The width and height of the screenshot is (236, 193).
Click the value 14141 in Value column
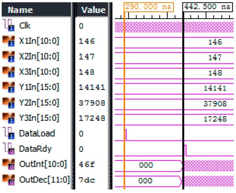coord(92,88)
